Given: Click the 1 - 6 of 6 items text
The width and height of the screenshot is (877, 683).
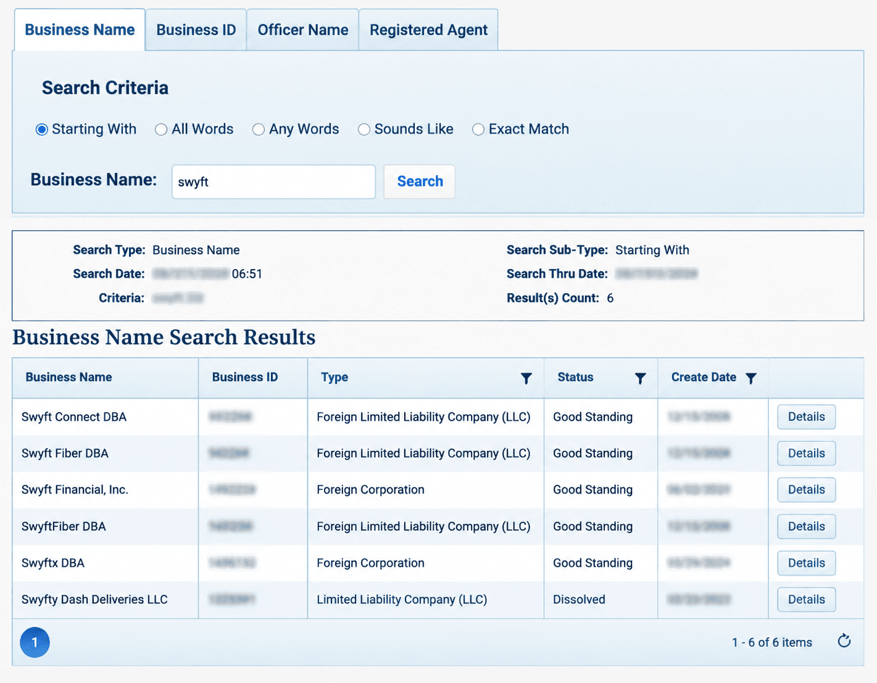Looking at the screenshot, I should point(771,642).
